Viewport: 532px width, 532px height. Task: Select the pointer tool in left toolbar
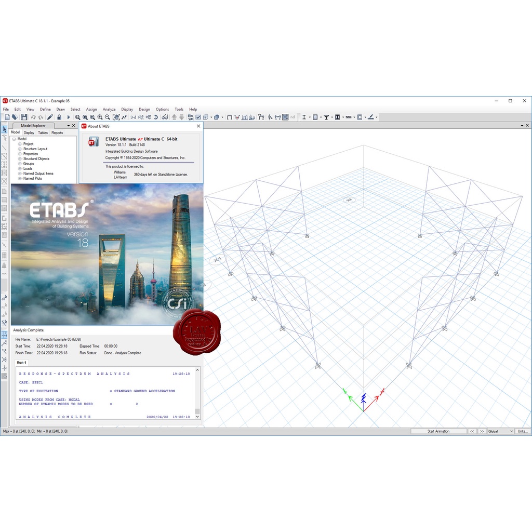click(x=4, y=129)
